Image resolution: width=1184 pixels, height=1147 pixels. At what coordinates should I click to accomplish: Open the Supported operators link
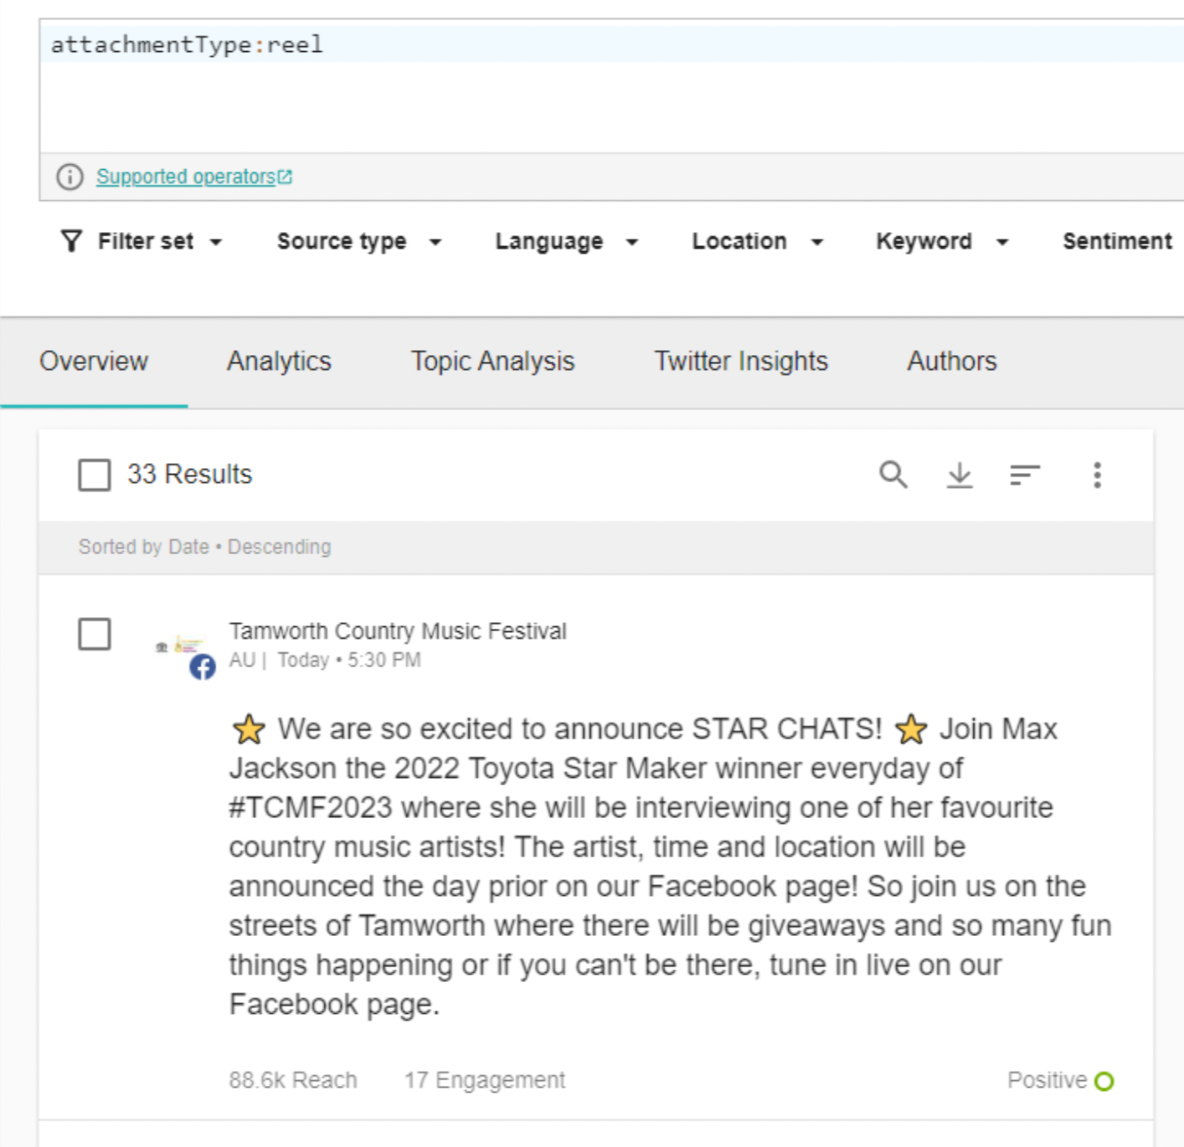click(194, 177)
